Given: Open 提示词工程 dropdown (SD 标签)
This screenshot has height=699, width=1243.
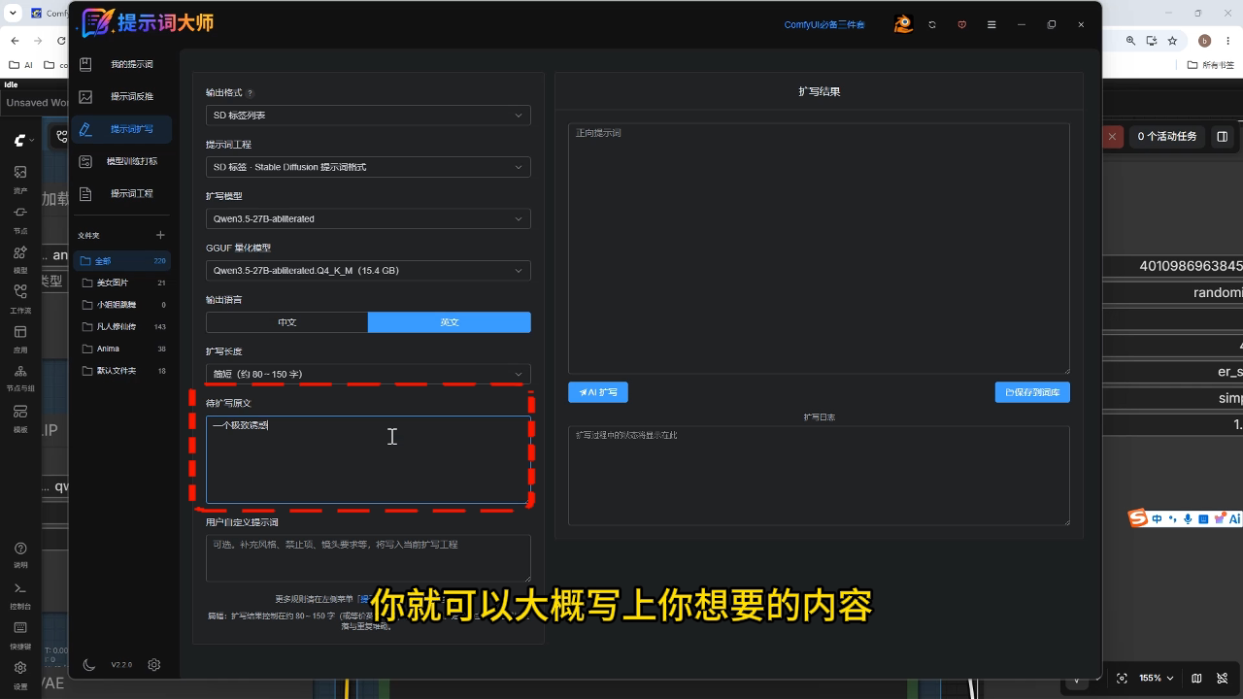Looking at the screenshot, I should (368, 167).
